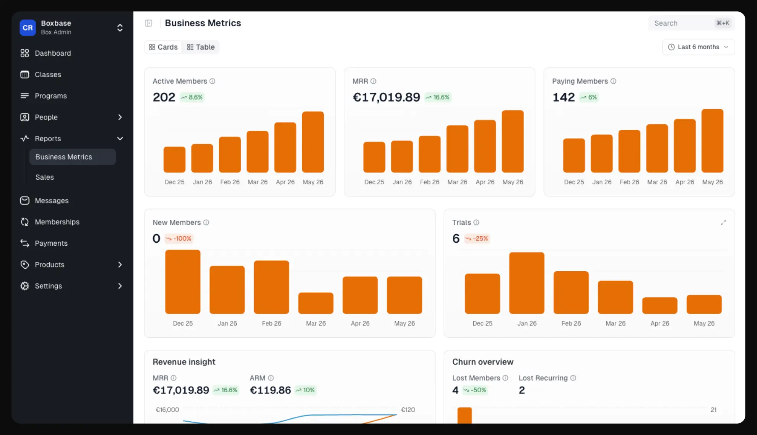757x435 pixels.
Task: Click the Memberships cycle icon
Action: (x=24, y=222)
